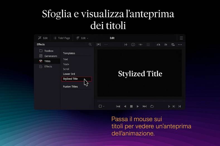Click the bar-to-left previous edit icon
This screenshot has height=146, width=220.
point(180,107)
